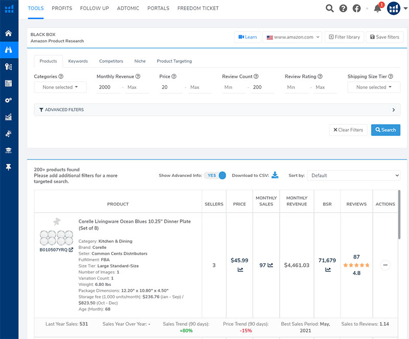Click Review Rating help question mark
This screenshot has height=339, width=409.
(320, 77)
